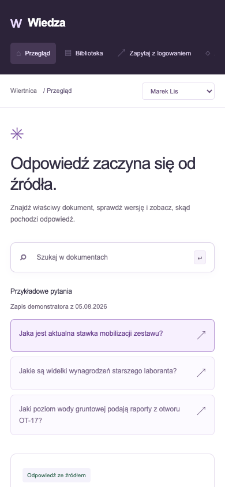
Task: Click the arrow icon beside Zapytaj z logowaniem
Action: click(121, 53)
